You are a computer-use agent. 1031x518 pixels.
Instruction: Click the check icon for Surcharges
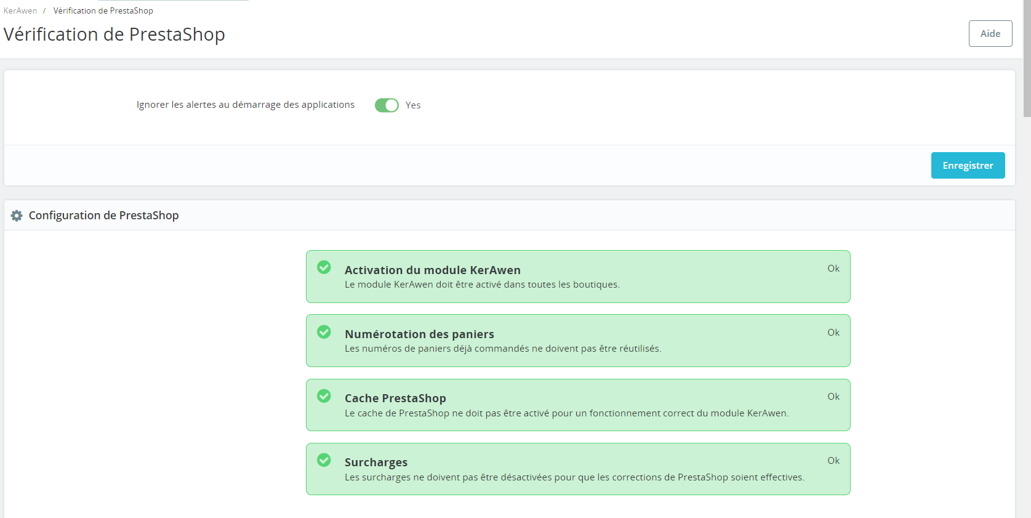point(324,460)
